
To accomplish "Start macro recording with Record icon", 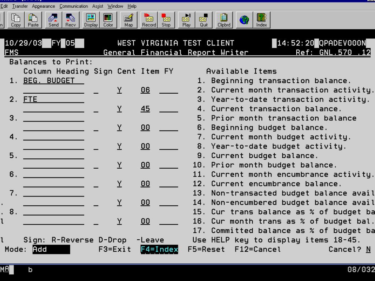I will [x=149, y=20].
